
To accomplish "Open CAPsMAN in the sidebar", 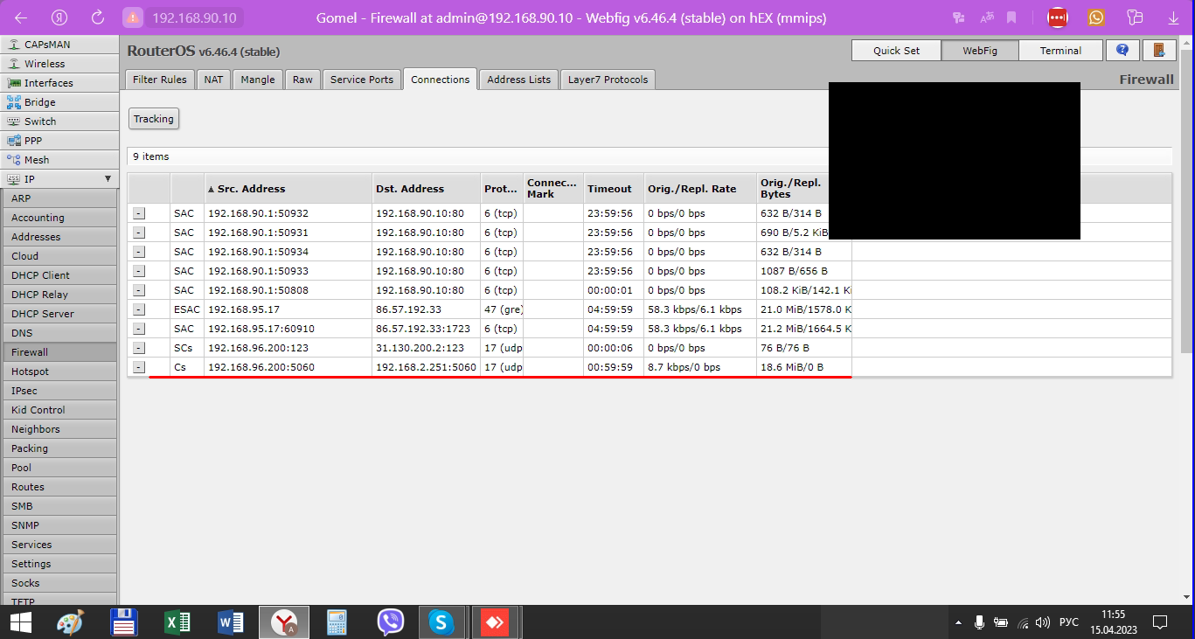I will click(59, 45).
